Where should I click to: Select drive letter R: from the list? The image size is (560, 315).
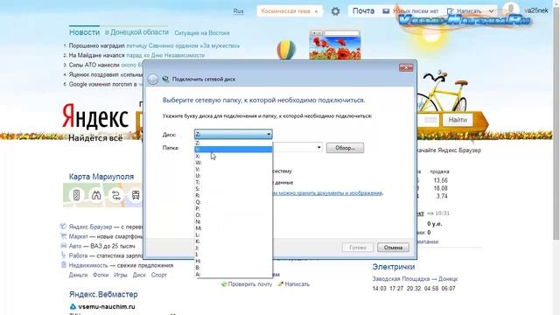pyautogui.click(x=234, y=195)
